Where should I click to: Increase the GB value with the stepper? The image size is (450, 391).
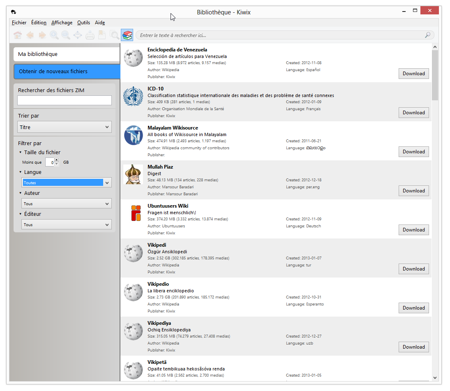point(56,160)
